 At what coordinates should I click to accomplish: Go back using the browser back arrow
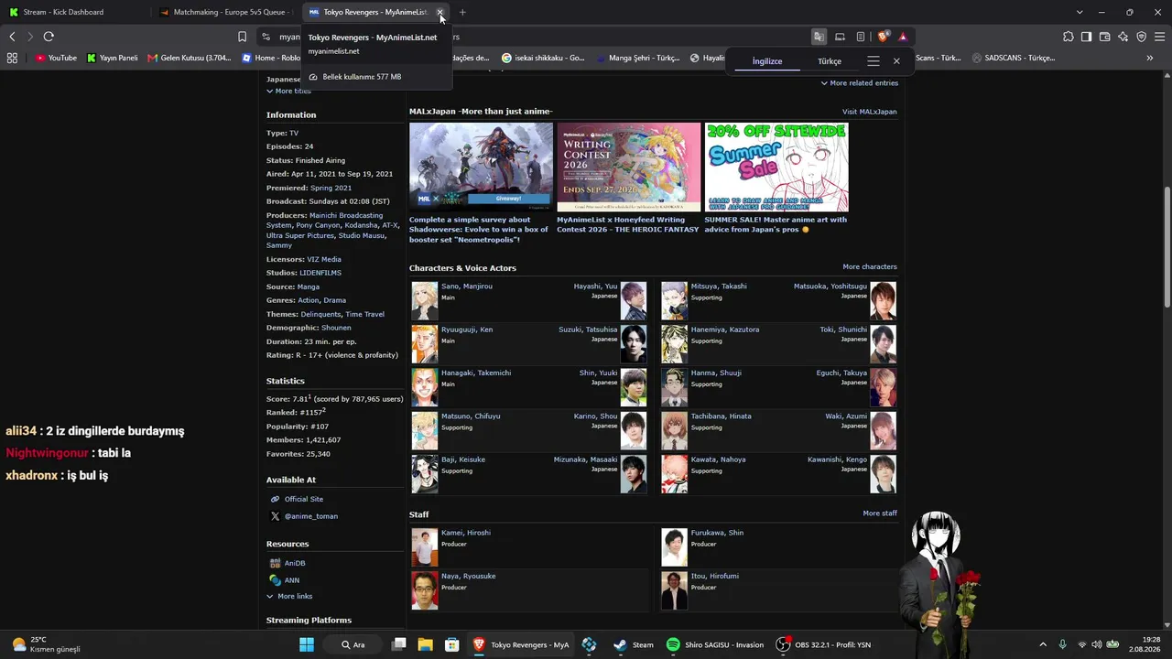click(x=12, y=37)
